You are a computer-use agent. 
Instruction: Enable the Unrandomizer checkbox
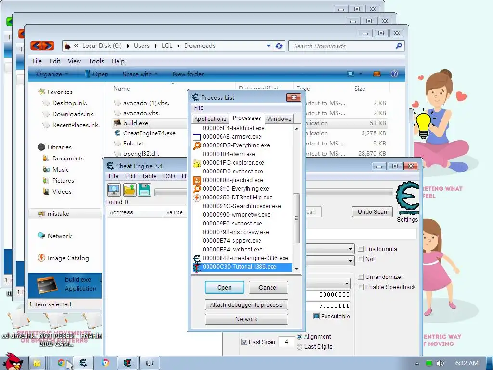[x=361, y=277]
